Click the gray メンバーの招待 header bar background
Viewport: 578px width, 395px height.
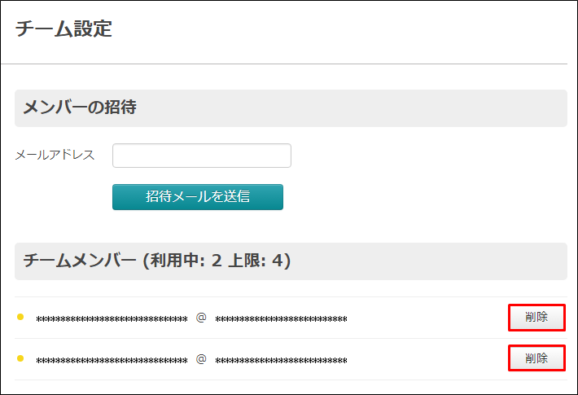point(350,108)
